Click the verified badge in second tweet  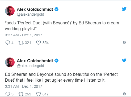[x=56, y=61]
